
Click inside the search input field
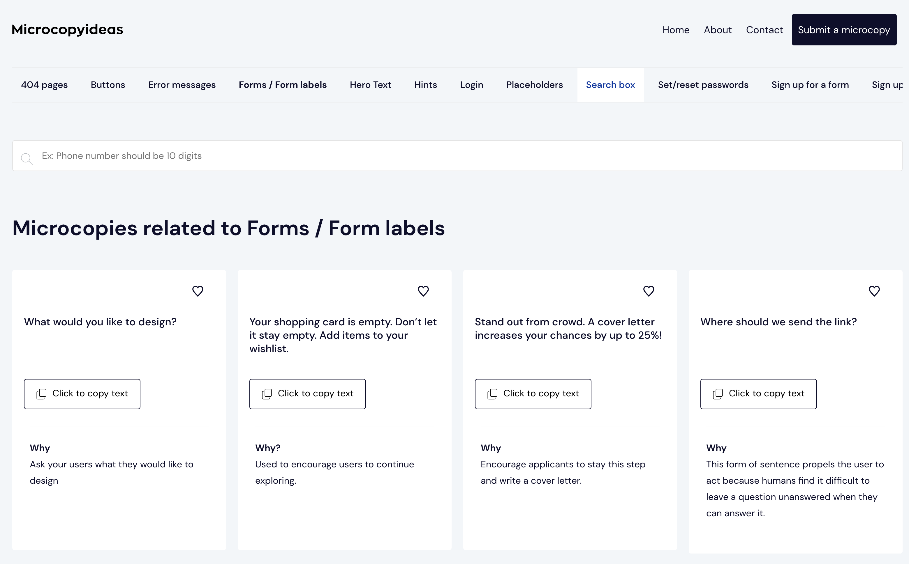[x=261, y=156]
